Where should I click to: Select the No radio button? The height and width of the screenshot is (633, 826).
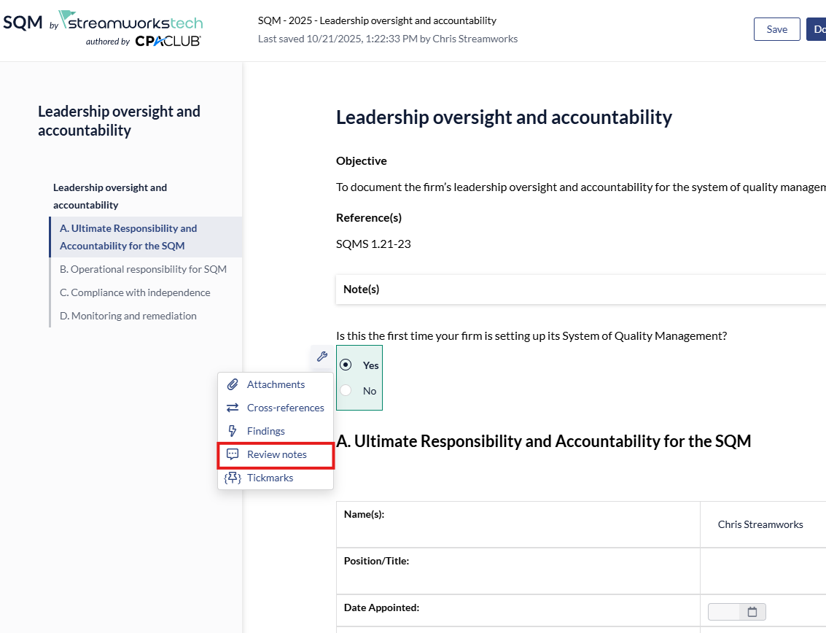[x=346, y=390]
